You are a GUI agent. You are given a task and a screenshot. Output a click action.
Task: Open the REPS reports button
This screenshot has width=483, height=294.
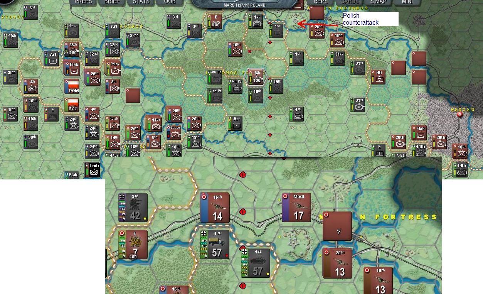(x=320, y=2)
